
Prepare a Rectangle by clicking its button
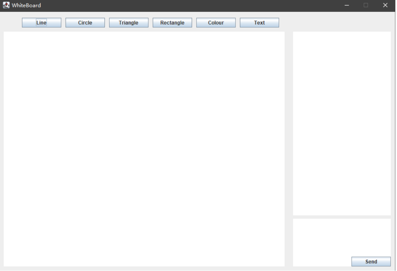[172, 22]
